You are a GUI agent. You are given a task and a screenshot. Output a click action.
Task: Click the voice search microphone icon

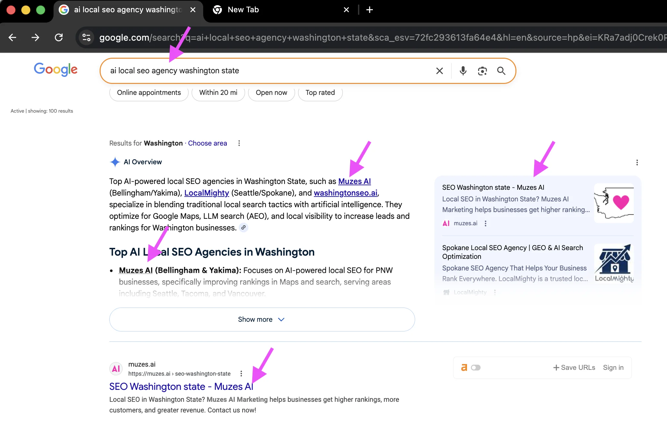pos(463,71)
